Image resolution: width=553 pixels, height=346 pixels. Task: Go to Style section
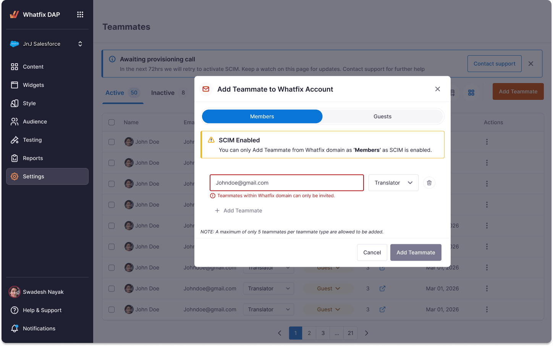(47, 103)
